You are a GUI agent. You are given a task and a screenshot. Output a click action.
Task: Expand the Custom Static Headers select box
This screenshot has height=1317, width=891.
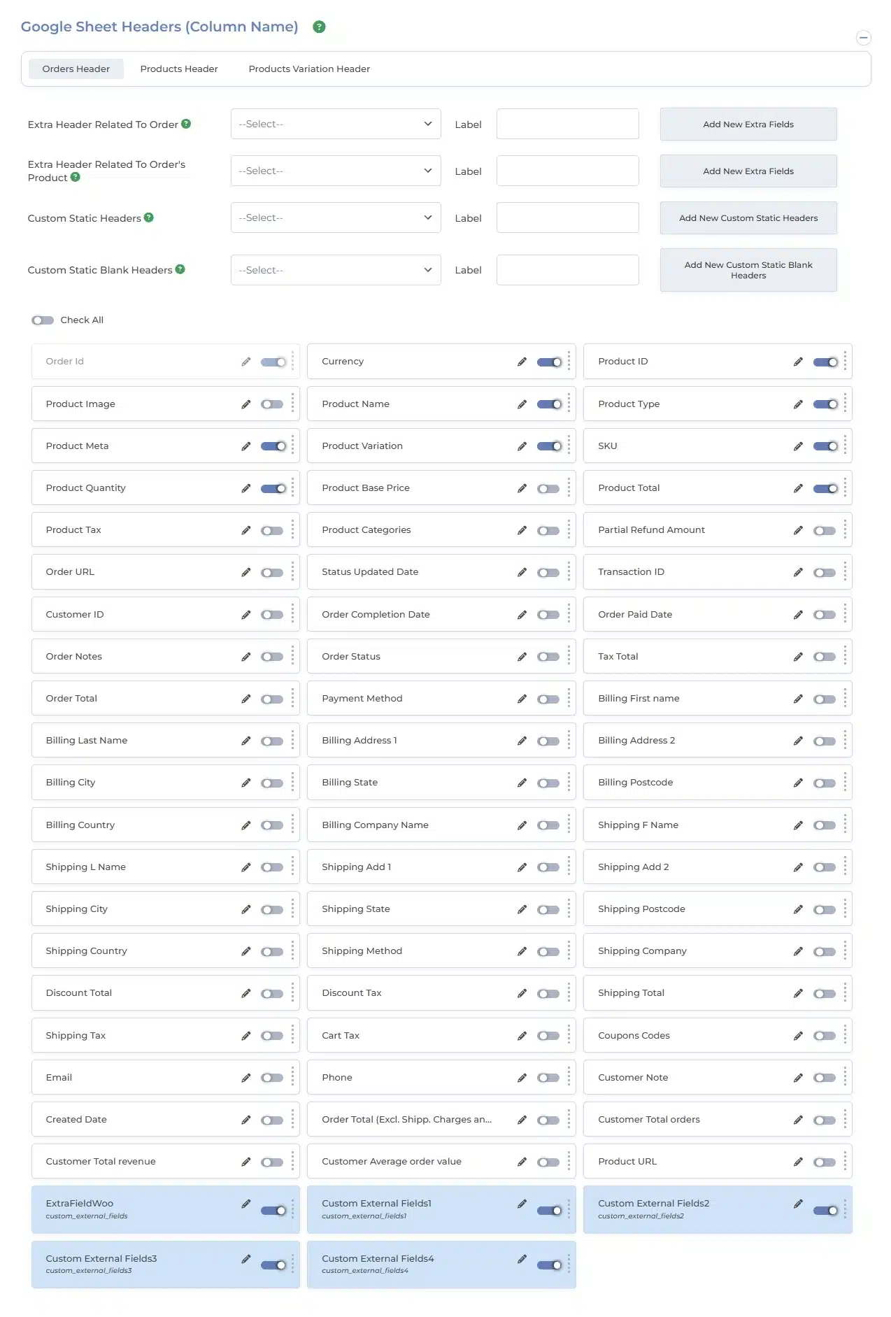click(x=336, y=218)
